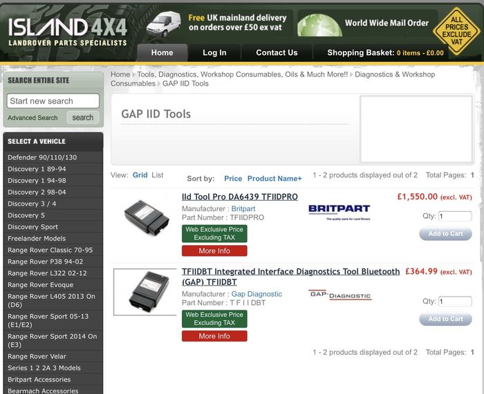This screenshot has width=484, height=394.
Task: Click the search button
Action: 83,117
